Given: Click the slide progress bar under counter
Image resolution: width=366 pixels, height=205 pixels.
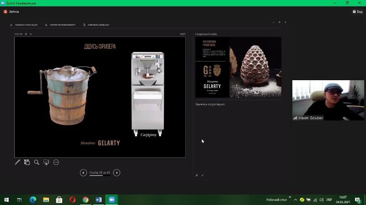Looking at the screenshot, I should pyautogui.click(x=100, y=175).
